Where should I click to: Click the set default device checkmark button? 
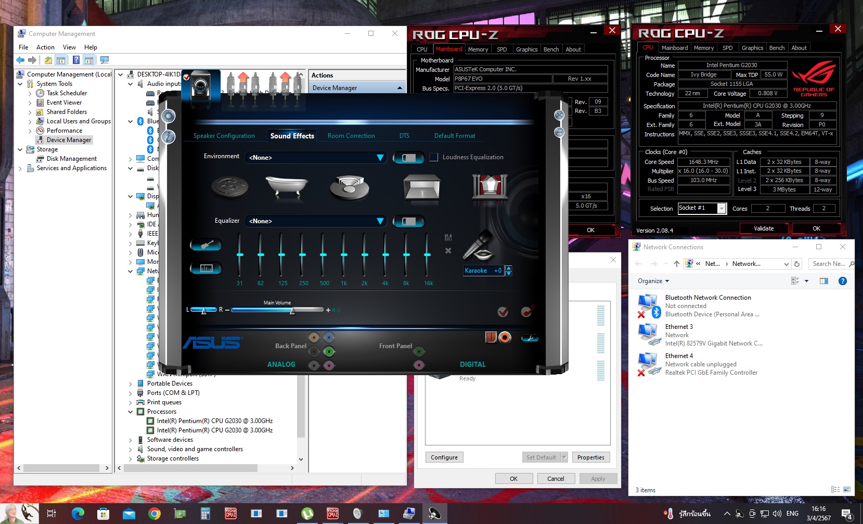coord(503,312)
